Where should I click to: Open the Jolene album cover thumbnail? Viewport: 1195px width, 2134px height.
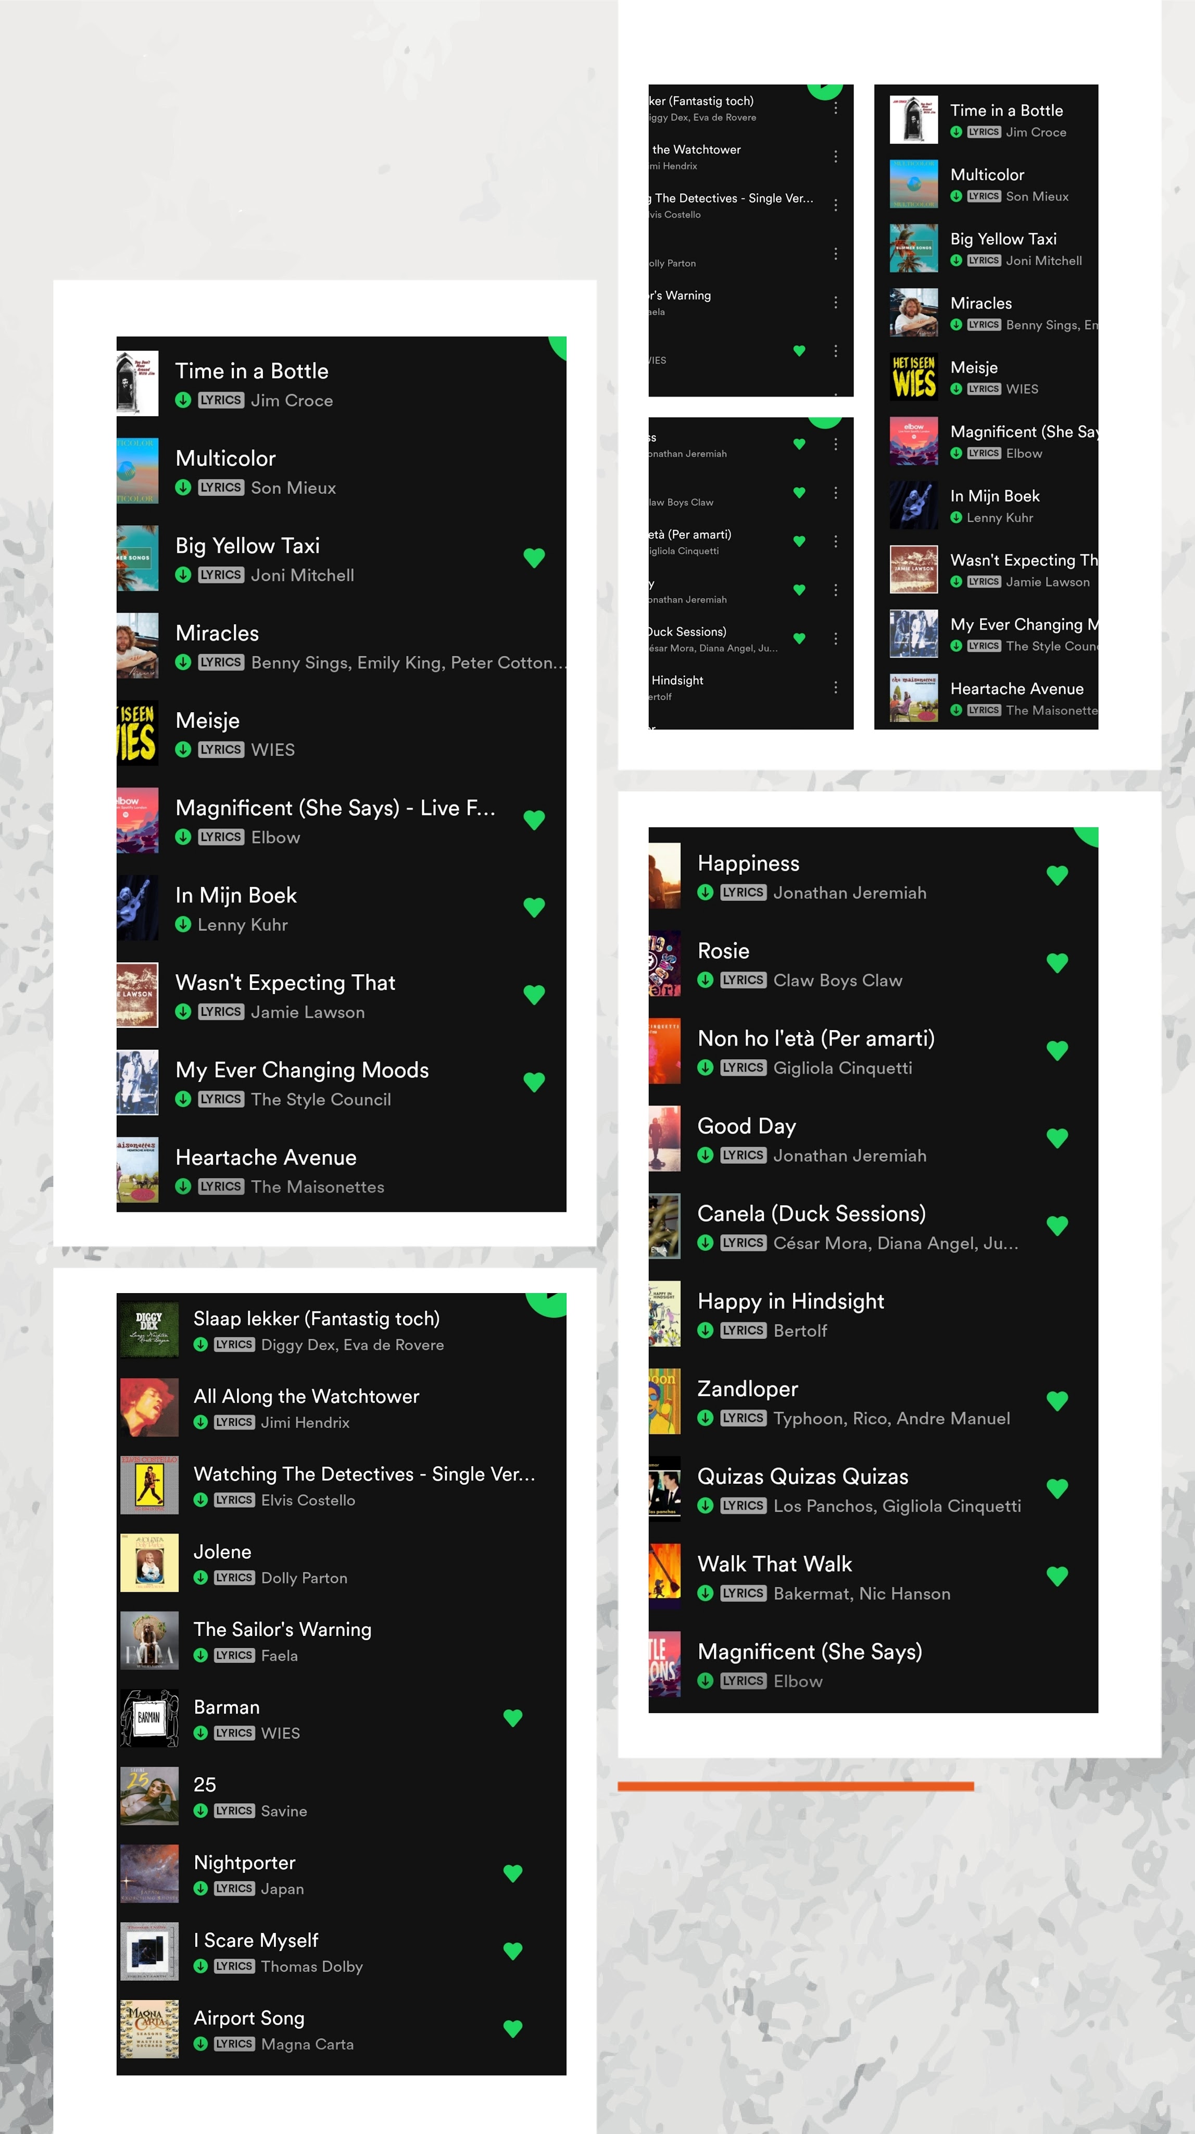(x=149, y=1562)
